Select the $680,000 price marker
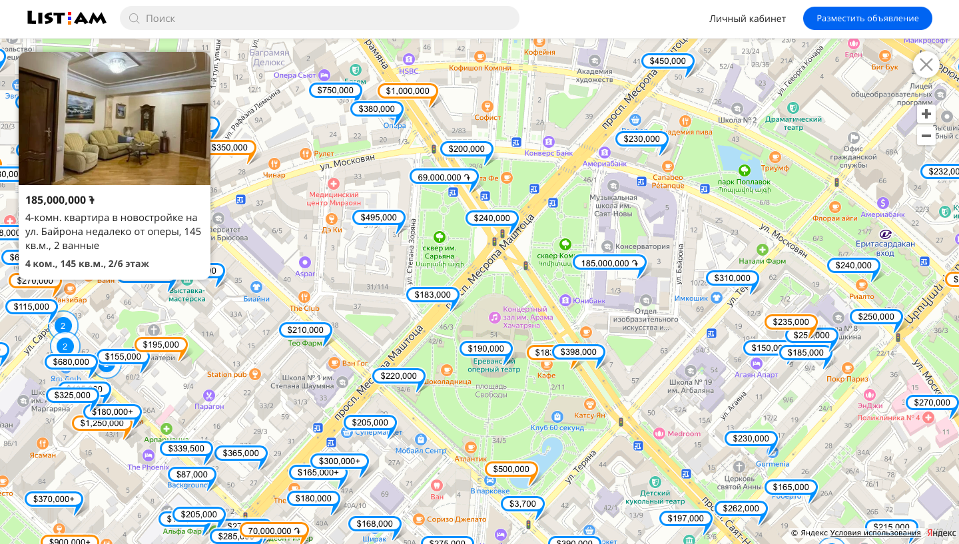The height and width of the screenshot is (544, 959). 71,362
